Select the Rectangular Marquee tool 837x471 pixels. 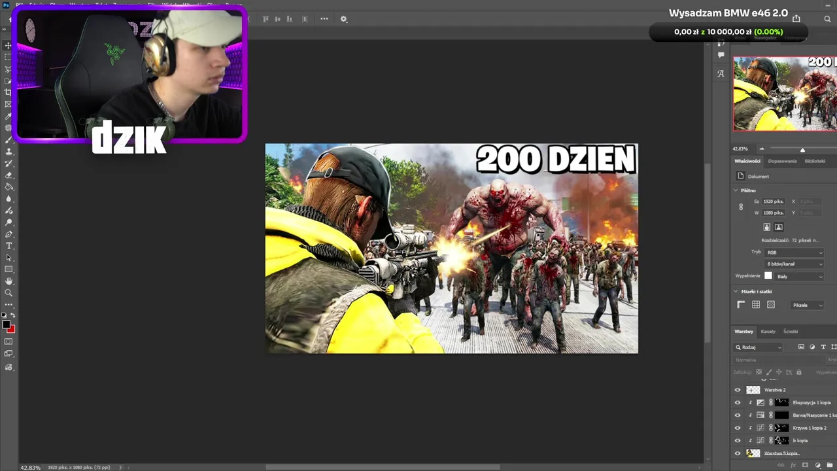tap(9, 57)
